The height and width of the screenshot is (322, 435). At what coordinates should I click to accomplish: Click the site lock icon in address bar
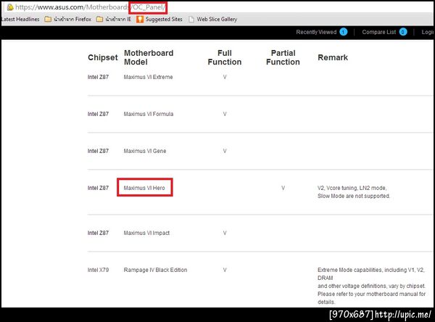pos(10,7)
